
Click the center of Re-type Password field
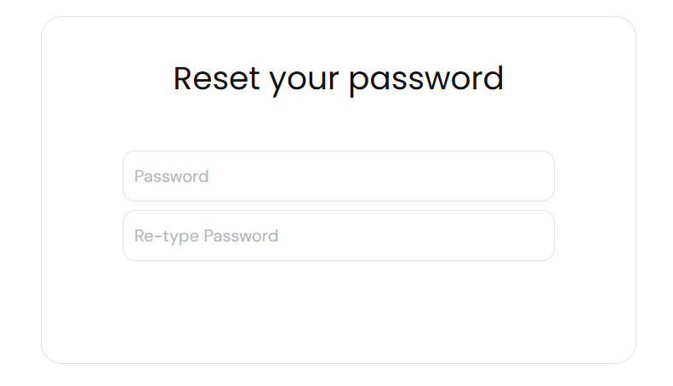[x=338, y=236]
